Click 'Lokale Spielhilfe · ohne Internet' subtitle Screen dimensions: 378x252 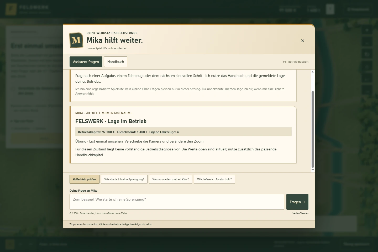[x=107, y=48]
